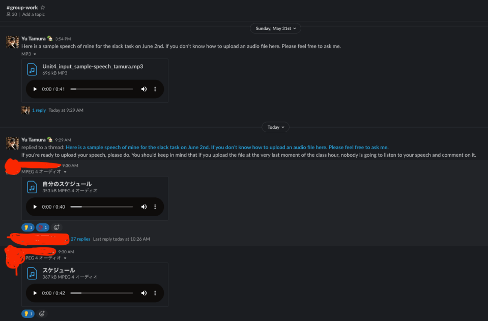The height and width of the screenshot is (321, 488).
Task: Collapse the MP3 attachment with the caret
Action: click(x=35, y=54)
